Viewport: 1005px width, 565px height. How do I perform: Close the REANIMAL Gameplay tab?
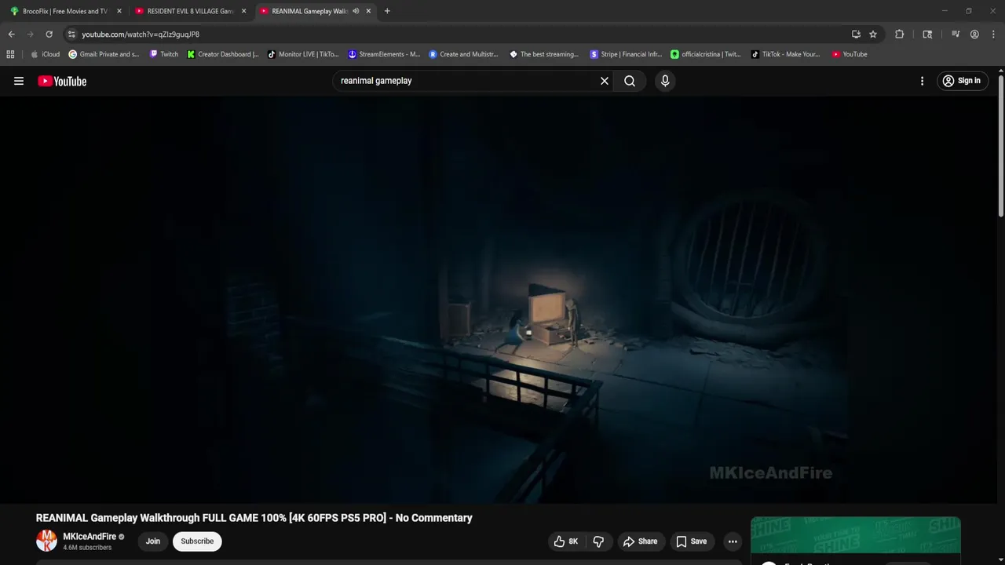368,11
